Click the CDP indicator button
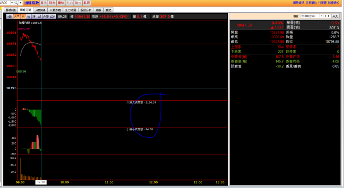344x188 pixels. 53,17
